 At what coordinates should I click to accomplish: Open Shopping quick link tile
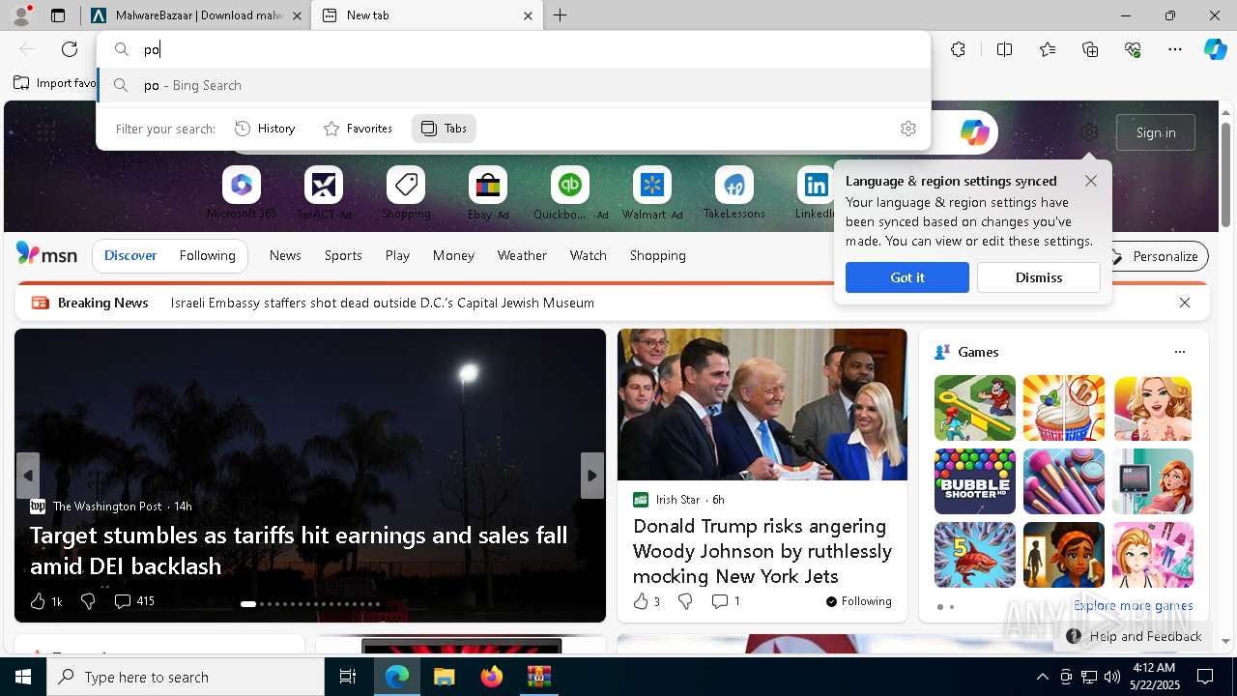406,192
